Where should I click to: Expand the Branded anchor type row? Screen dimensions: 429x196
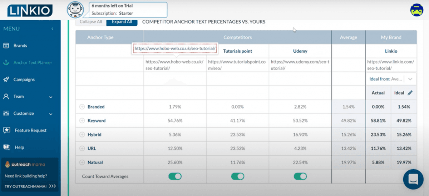[82, 107]
